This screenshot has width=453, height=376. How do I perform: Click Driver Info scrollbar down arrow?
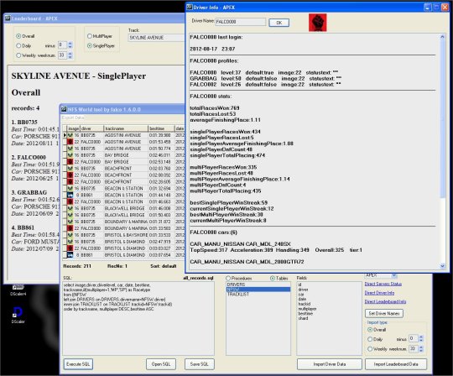pyautogui.click(x=442, y=266)
